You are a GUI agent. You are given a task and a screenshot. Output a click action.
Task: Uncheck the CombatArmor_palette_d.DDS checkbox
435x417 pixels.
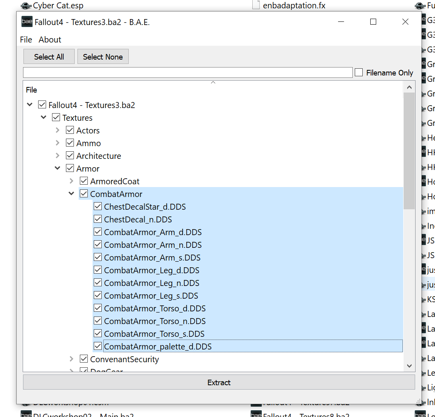97,346
